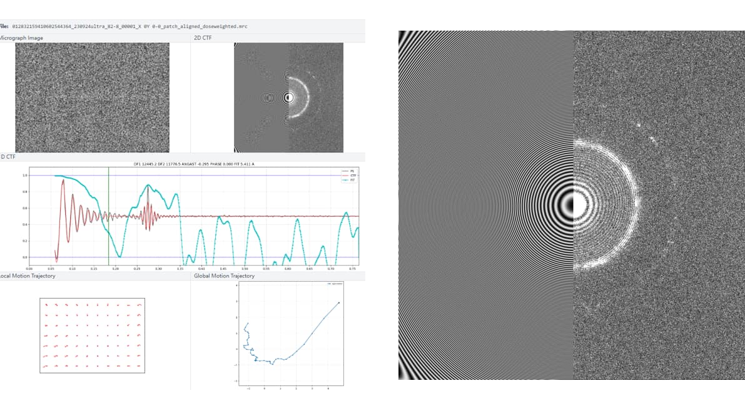Click the "Micrograph Image" section header
This screenshot has height=413, width=745.
click(x=21, y=38)
